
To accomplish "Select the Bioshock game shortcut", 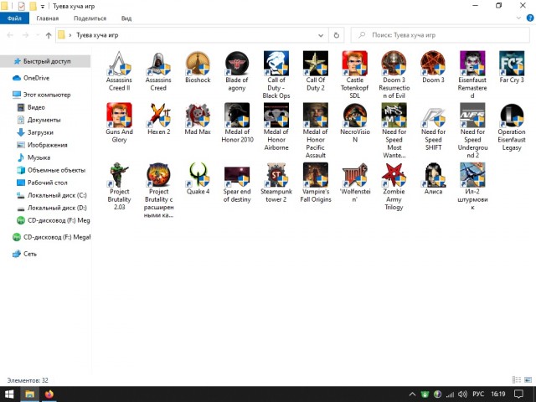I will click(x=198, y=67).
